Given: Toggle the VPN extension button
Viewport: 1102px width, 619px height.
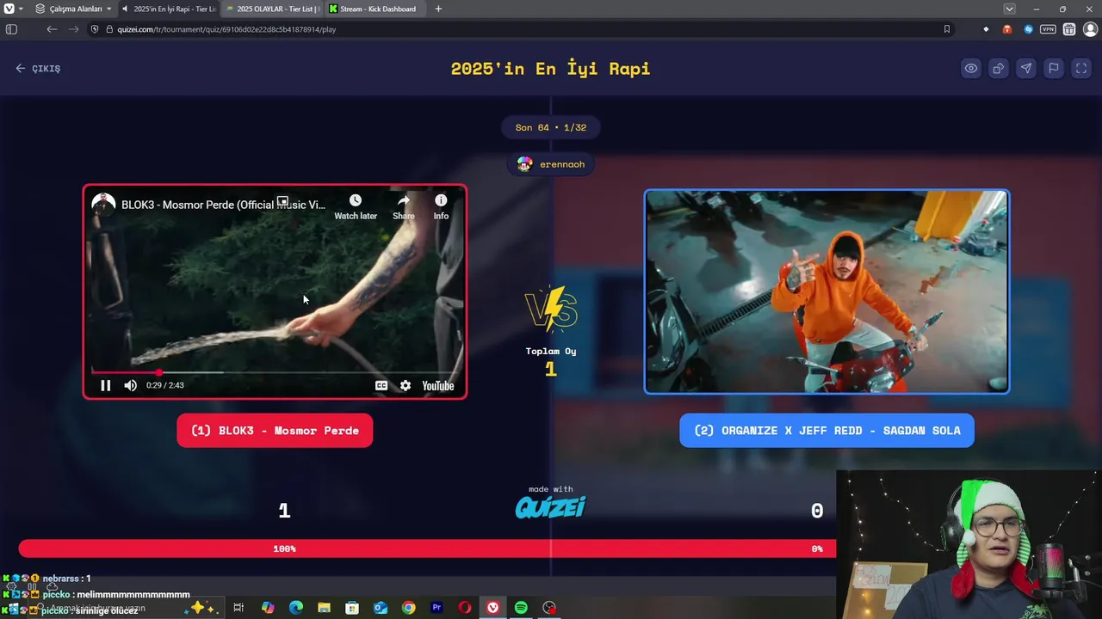Looking at the screenshot, I should click(1048, 29).
